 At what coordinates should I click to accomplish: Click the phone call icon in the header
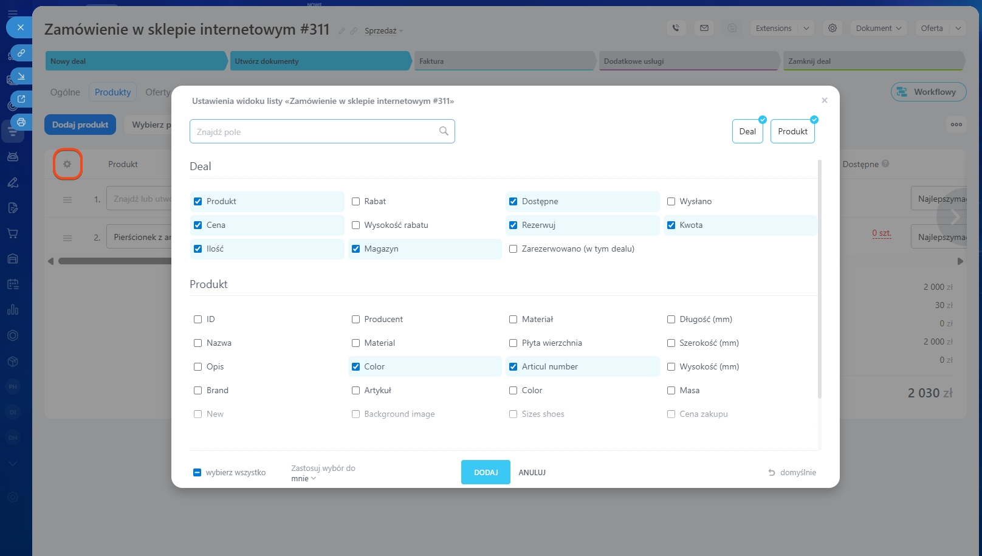676,28
